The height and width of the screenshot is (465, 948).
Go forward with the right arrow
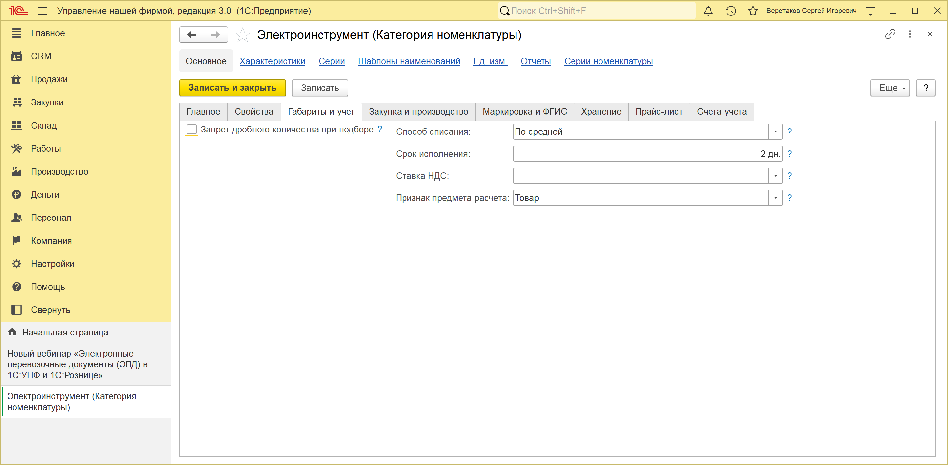[x=215, y=35]
